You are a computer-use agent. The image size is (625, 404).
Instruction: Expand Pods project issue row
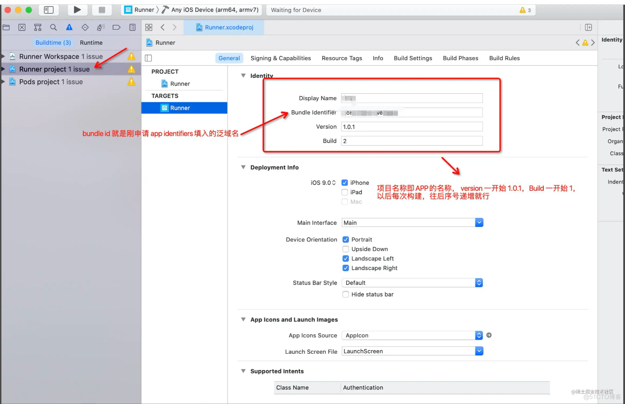(3, 82)
